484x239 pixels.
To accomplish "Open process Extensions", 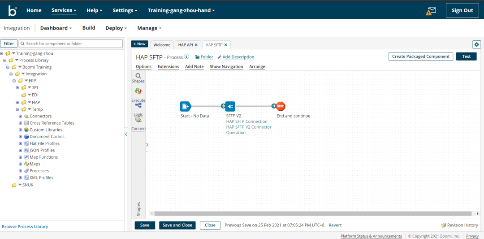I will coord(168,66).
